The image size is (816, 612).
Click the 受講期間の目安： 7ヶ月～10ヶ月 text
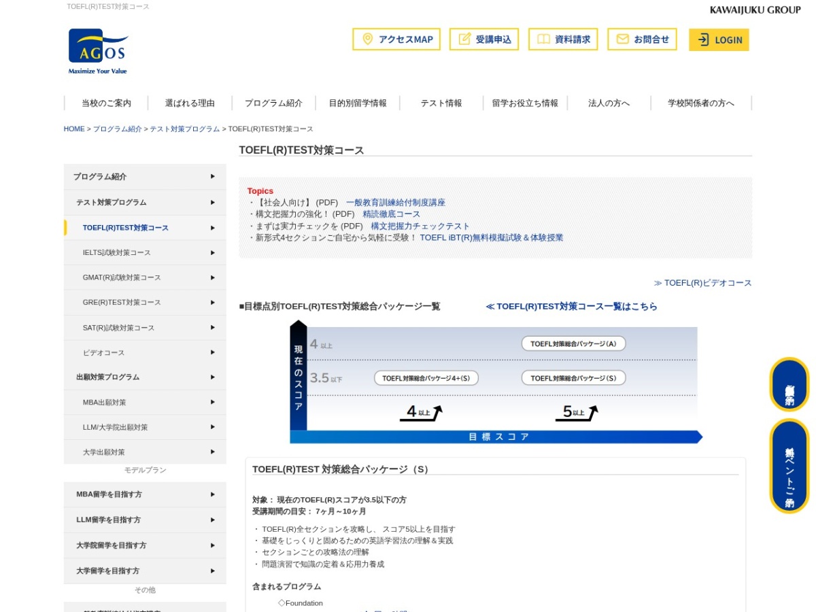[309, 511]
